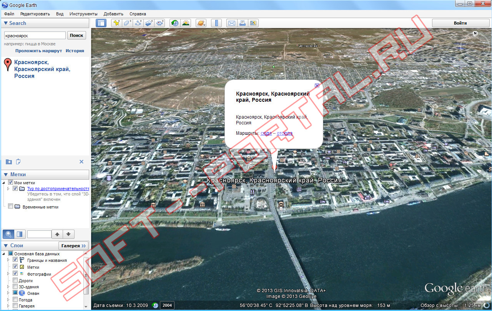492x311 pixels.
Task: Toggle the transparency slider button in Places
Action: click(x=20, y=234)
